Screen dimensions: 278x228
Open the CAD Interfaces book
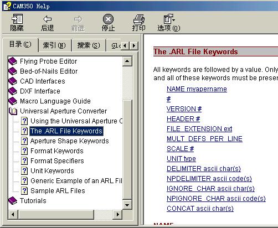[x=43, y=81]
